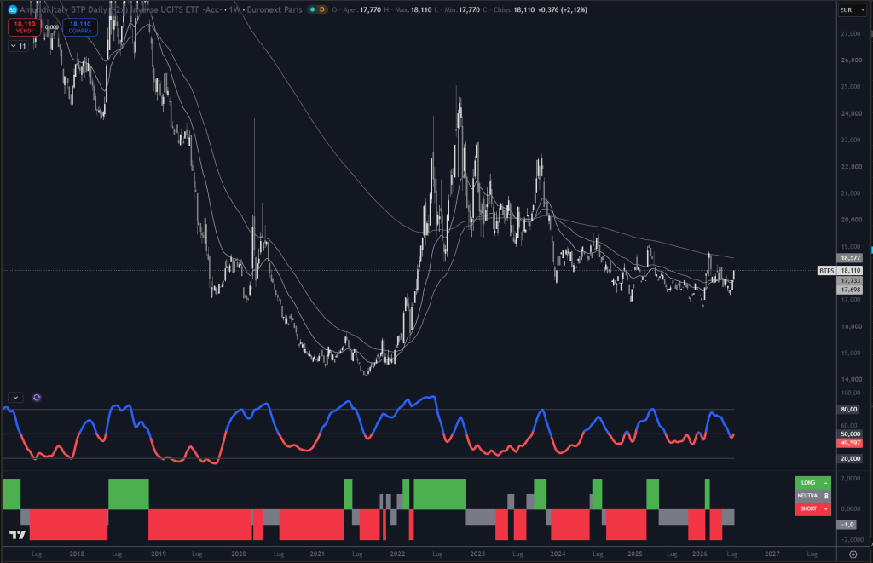
Task: Click the Euronext Paris exchange label
Action: 275,9
